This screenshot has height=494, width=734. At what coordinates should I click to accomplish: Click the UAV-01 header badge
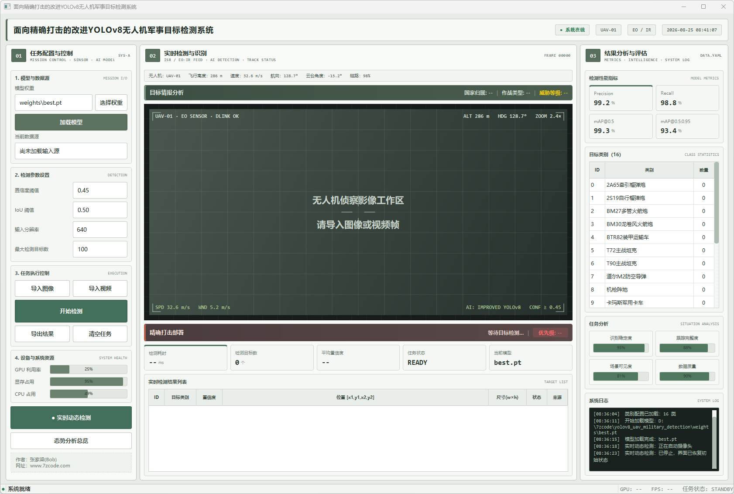[608, 30]
